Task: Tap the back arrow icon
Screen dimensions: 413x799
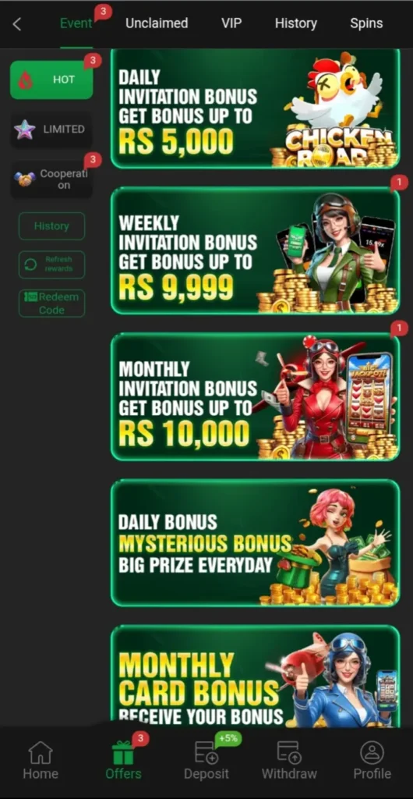Action: pos(17,24)
